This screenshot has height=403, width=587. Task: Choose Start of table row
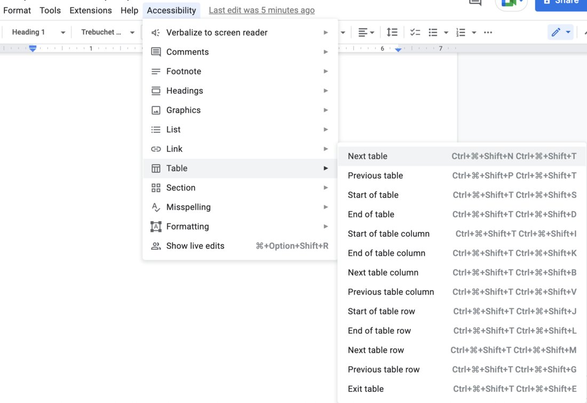[x=462, y=311]
